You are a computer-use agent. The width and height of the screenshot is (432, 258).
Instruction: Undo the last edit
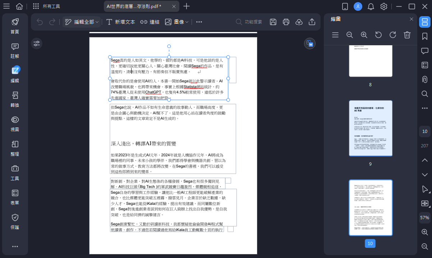[40, 22]
